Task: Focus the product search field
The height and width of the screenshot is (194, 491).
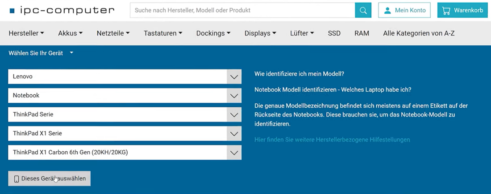Action: (242, 10)
